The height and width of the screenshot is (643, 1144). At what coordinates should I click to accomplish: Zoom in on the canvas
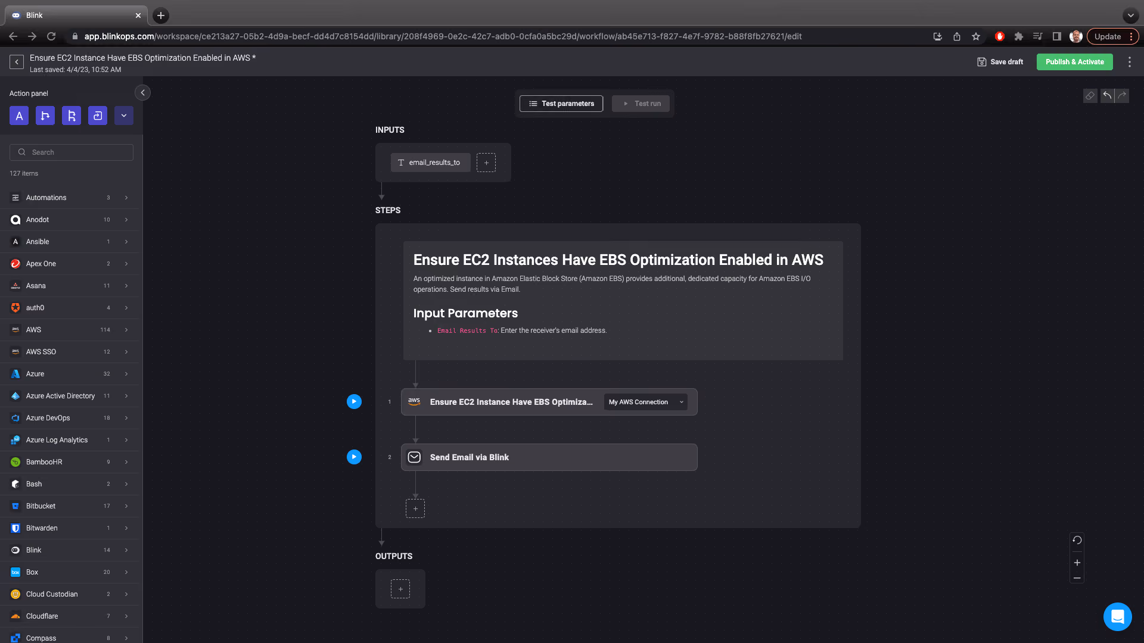point(1077,563)
